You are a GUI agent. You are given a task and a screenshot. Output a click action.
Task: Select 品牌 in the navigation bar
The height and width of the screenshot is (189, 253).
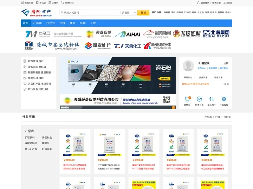pos(83,23)
